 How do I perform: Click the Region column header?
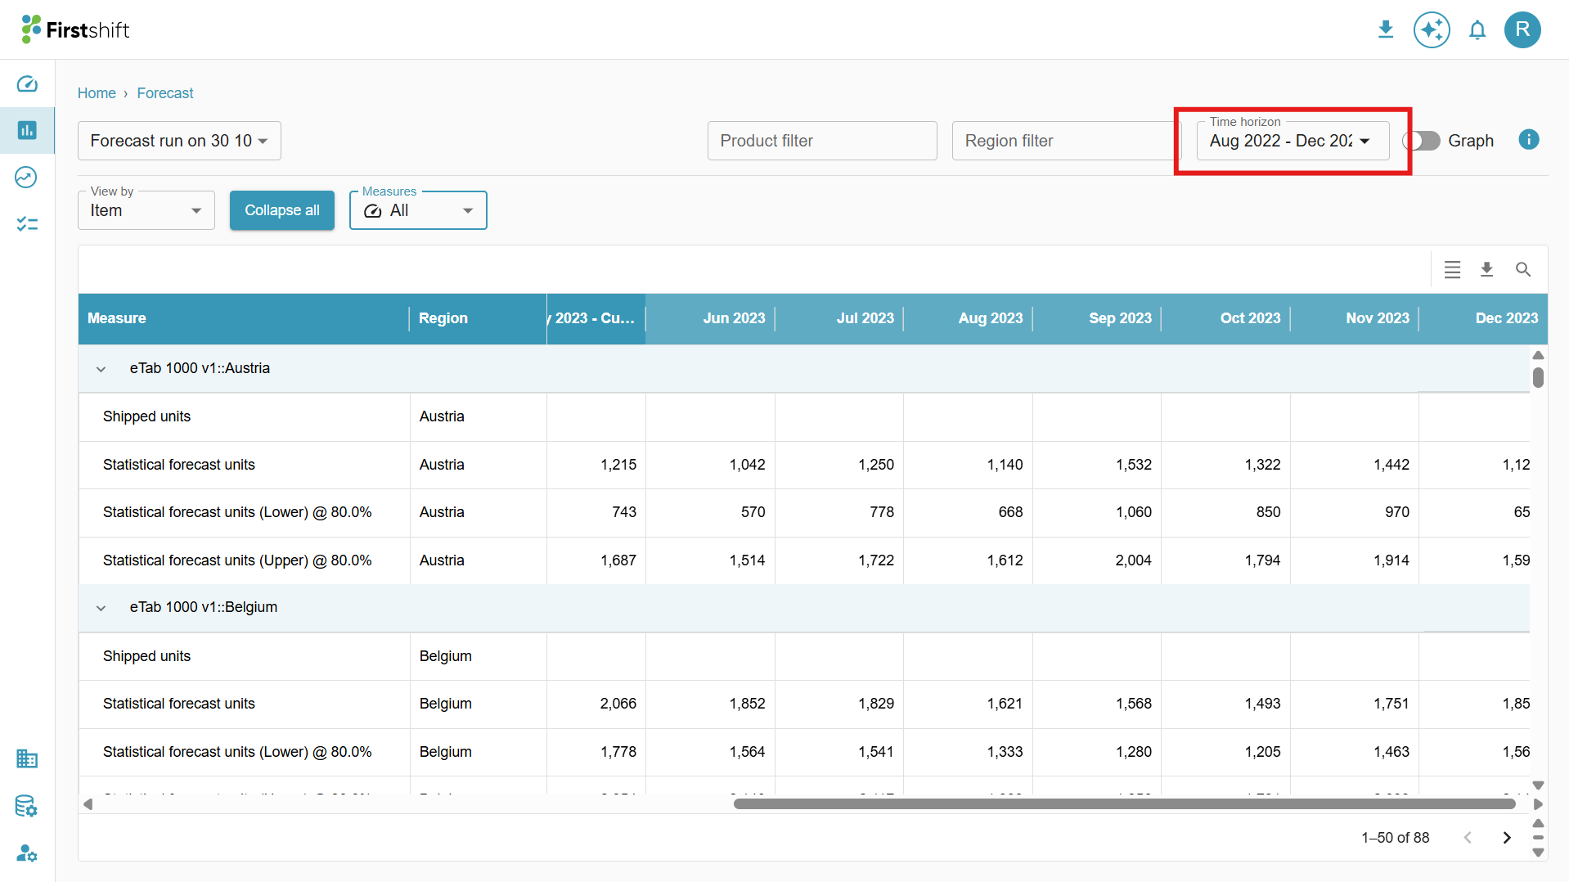coord(478,318)
